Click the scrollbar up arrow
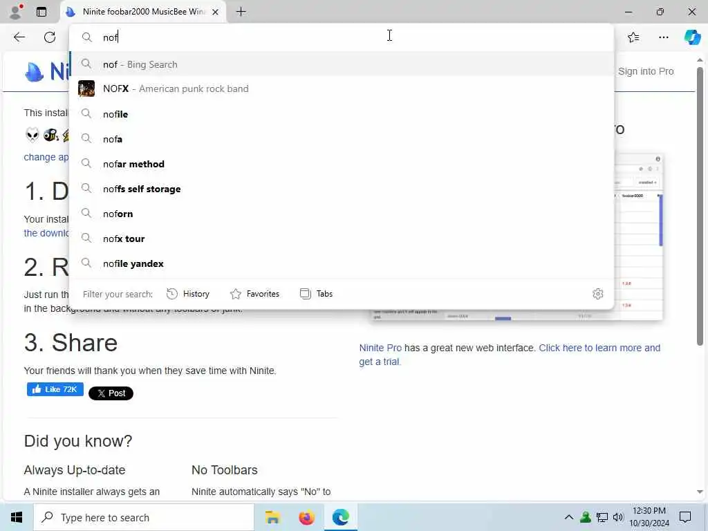Screen dimensions: 708x531 (700, 59)
